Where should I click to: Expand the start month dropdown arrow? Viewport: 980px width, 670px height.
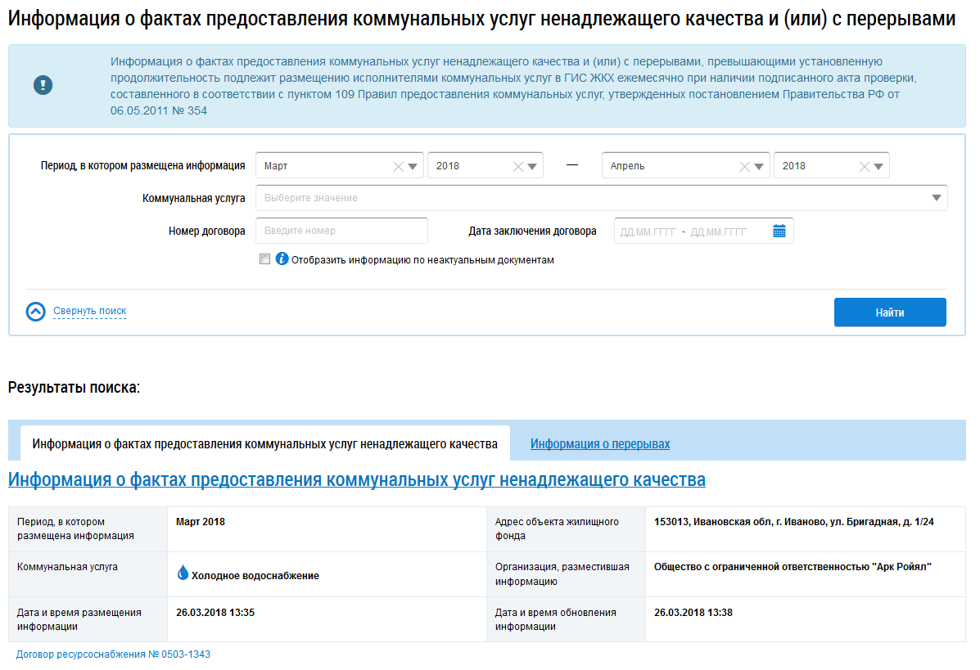[413, 166]
